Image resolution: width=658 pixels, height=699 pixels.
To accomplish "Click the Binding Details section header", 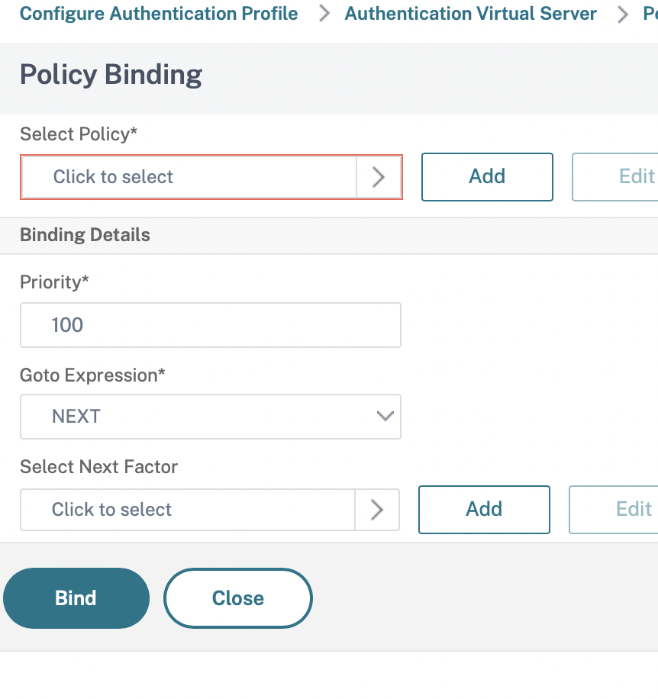I will pos(85,235).
